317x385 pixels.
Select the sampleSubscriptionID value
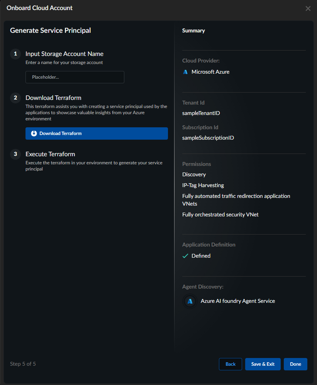click(208, 138)
